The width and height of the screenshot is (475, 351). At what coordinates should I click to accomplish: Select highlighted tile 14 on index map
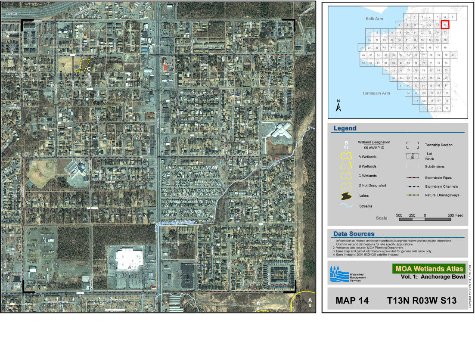[x=445, y=25]
